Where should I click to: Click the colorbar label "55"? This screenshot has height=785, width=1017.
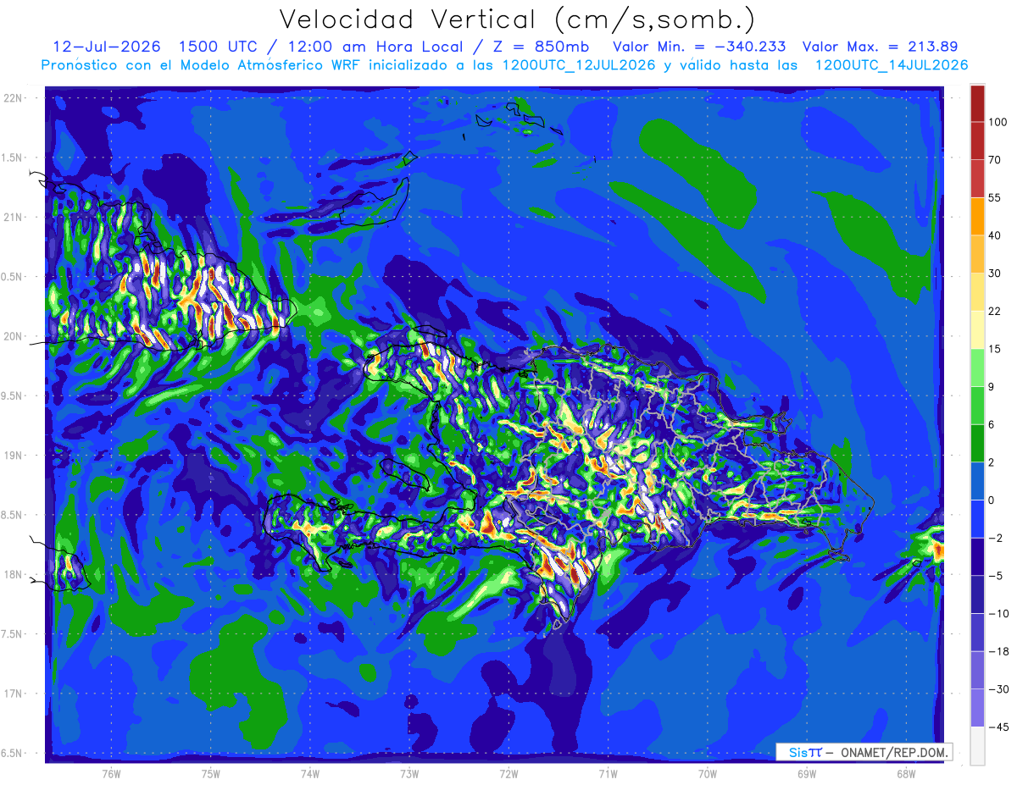pos(995,197)
